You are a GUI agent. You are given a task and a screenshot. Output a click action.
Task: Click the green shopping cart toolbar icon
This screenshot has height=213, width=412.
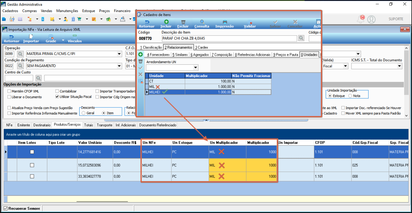pos(79,19)
